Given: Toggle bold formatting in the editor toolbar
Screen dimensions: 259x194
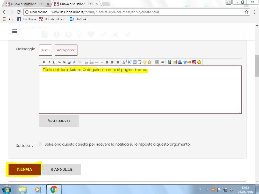Looking at the screenshot, I should pos(44,62).
